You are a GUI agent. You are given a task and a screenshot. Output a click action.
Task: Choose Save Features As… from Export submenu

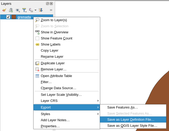133,107
